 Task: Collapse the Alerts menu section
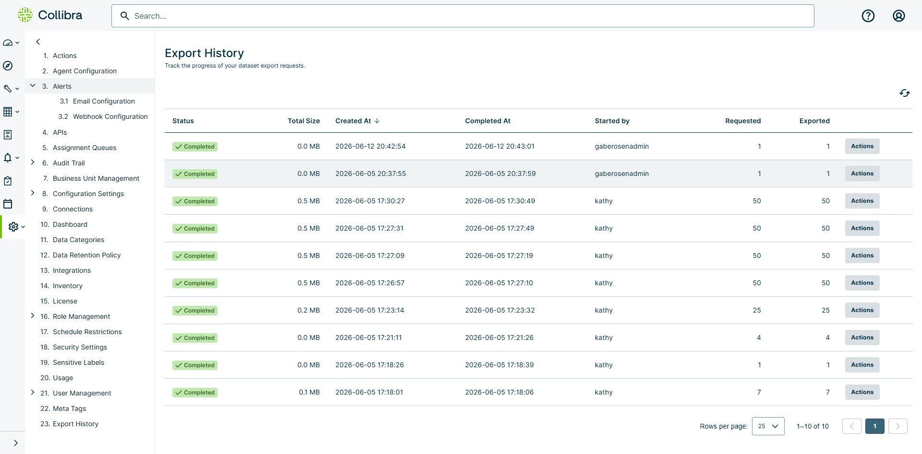tap(33, 86)
